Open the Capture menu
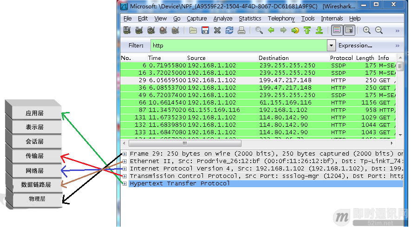The width and height of the screenshot is (411, 229). tap(197, 19)
